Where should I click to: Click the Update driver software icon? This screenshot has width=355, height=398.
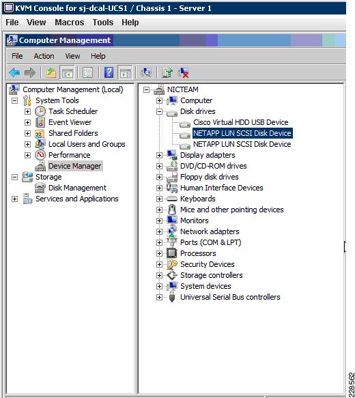click(167, 72)
